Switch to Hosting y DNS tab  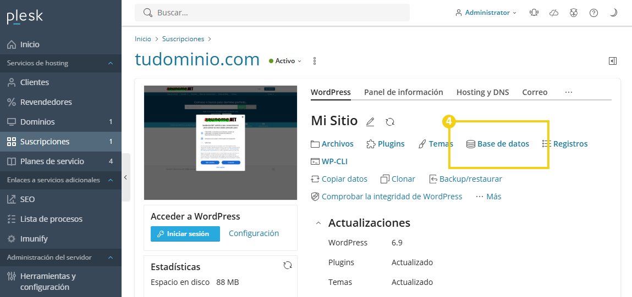[482, 92]
